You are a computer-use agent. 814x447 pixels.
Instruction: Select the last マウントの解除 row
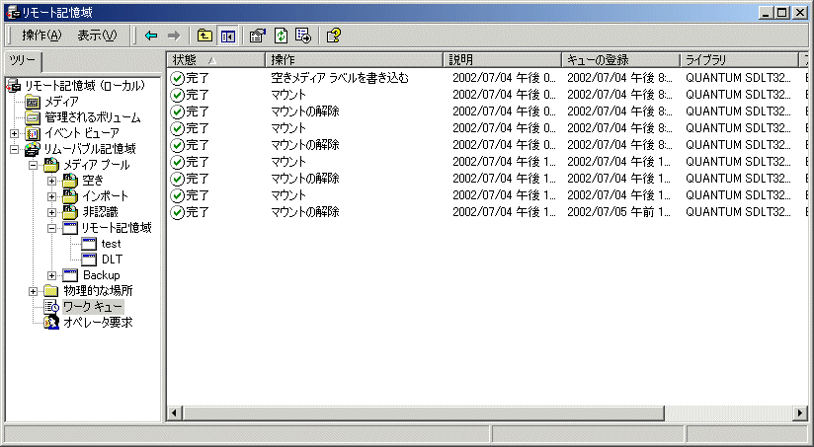tap(487, 212)
